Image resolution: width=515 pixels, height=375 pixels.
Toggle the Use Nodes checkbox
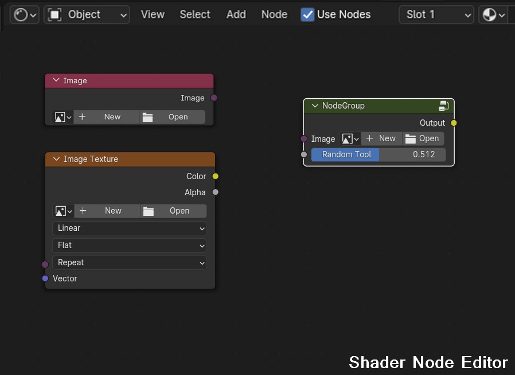[307, 15]
